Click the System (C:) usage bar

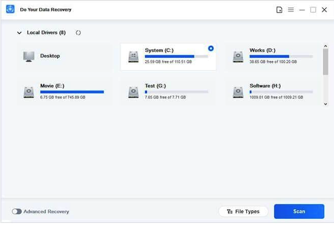pos(176,56)
